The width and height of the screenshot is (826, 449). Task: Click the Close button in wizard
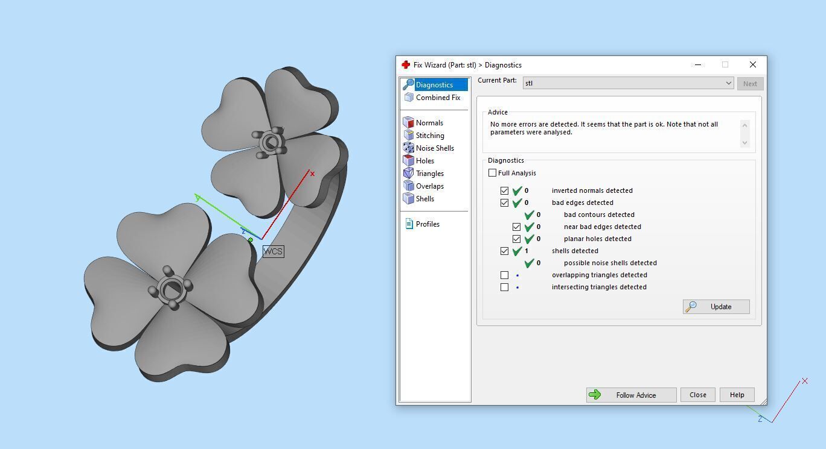point(698,395)
